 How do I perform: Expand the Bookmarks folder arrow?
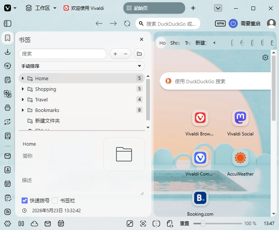[23, 110]
